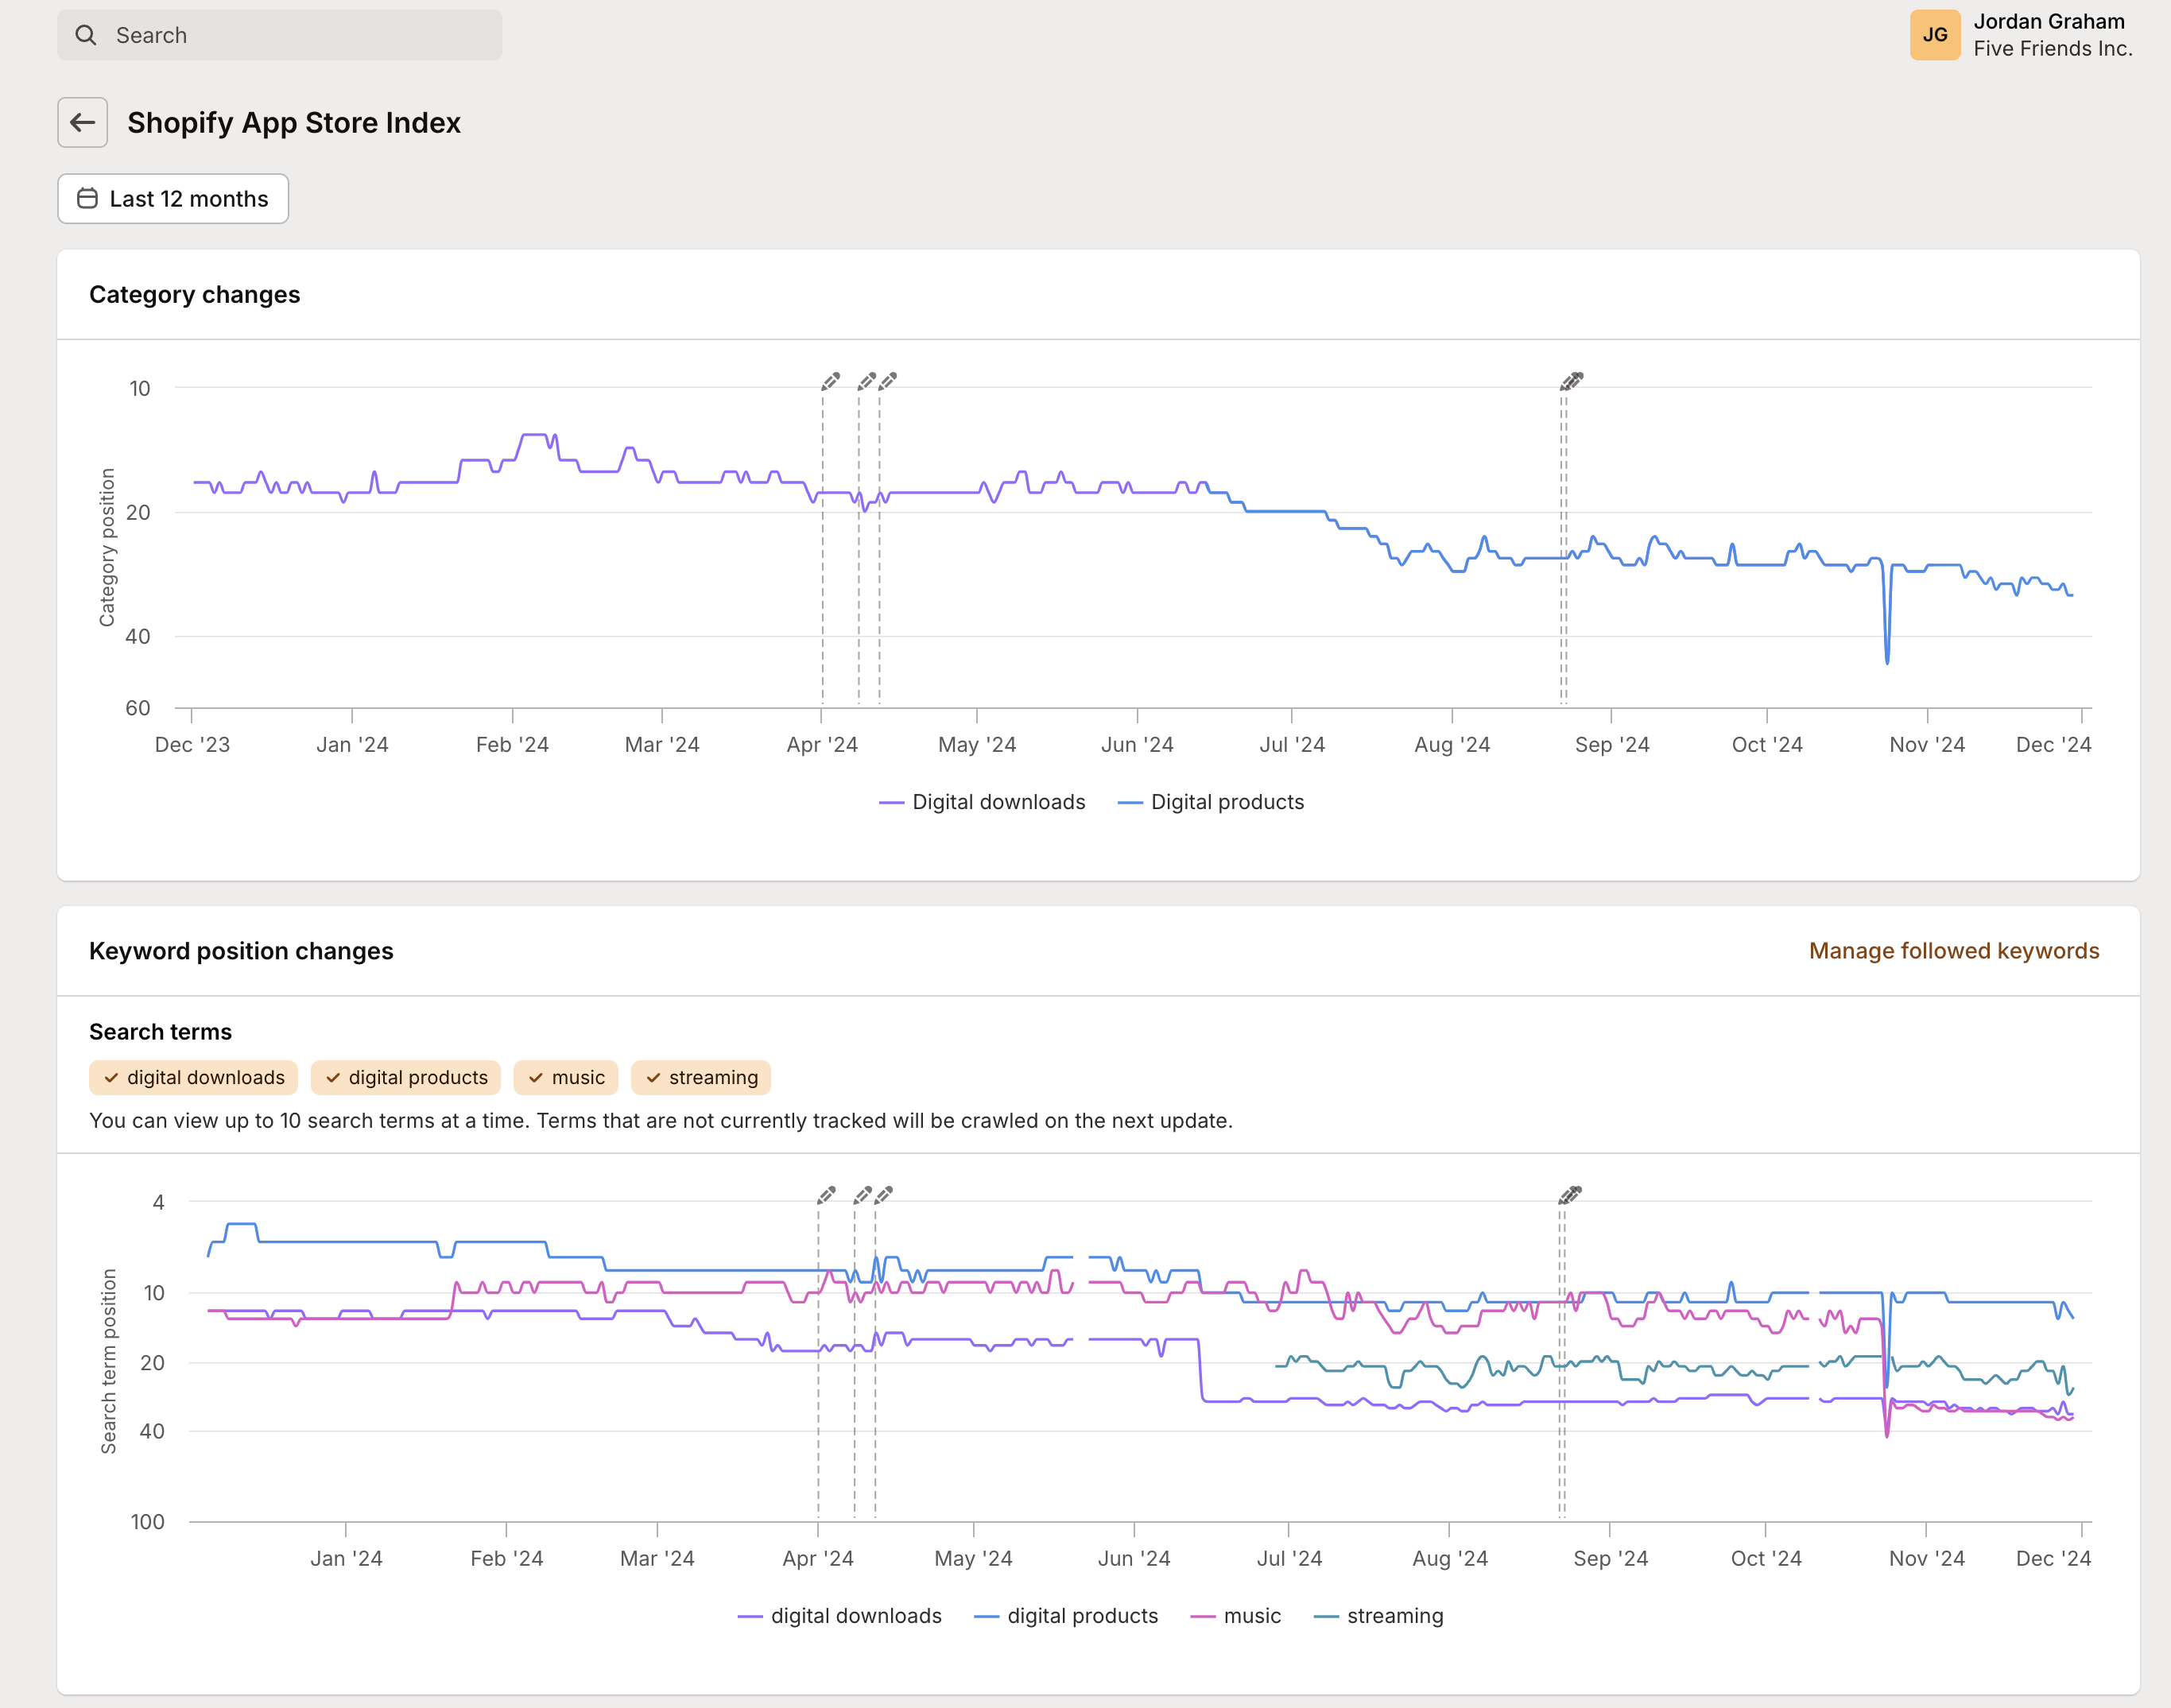Click the pencil annotation marker above April on category chart
Viewport: 2171px width, 1708px height.
tap(828, 380)
